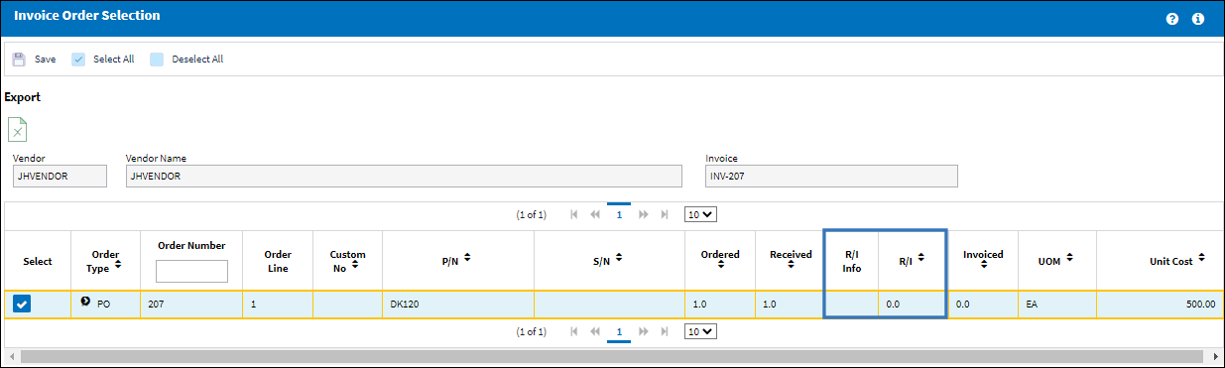Go to next page in bottom paginator
Viewport: 1225px width, 368px height.
click(643, 331)
